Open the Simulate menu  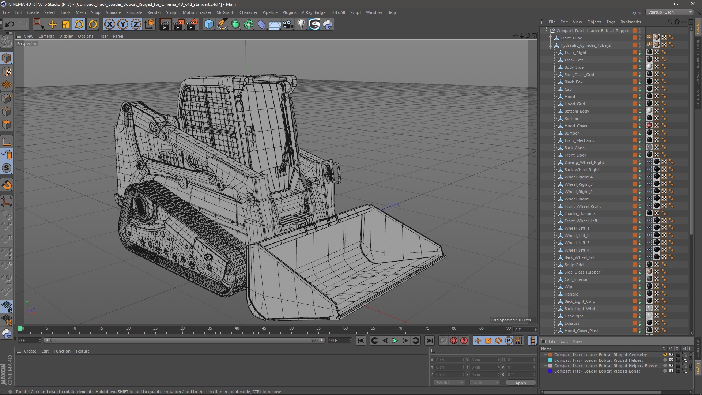point(134,12)
